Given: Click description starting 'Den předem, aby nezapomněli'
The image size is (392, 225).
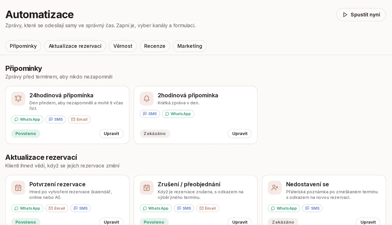Looking at the screenshot, I should coord(76,105).
